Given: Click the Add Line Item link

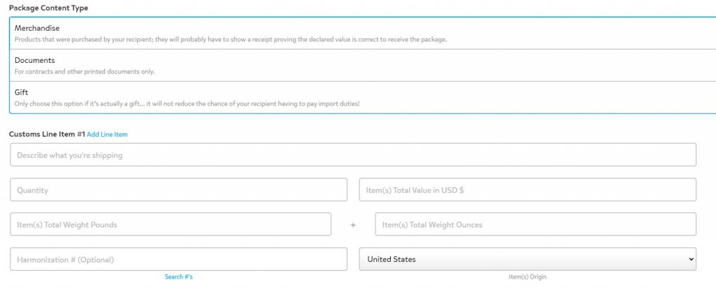Looking at the screenshot, I should click(x=107, y=134).
